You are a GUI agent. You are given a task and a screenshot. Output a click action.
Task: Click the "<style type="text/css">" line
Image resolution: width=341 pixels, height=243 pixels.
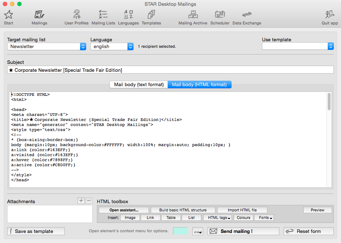(41, 130)
